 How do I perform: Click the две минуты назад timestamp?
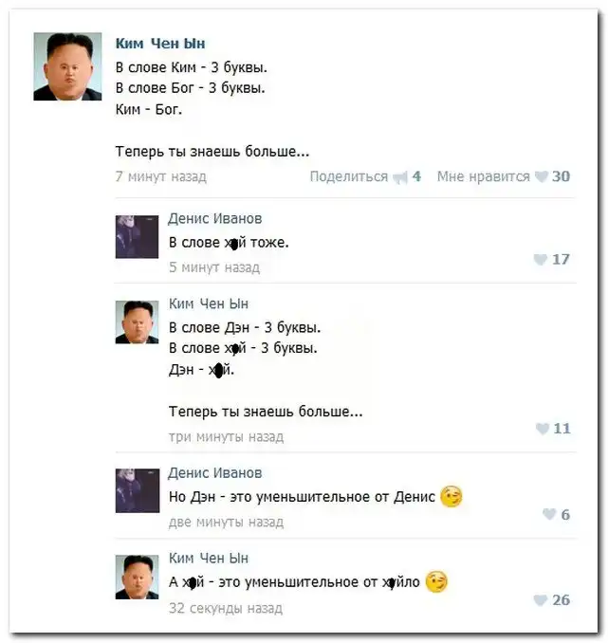[226, 522]
